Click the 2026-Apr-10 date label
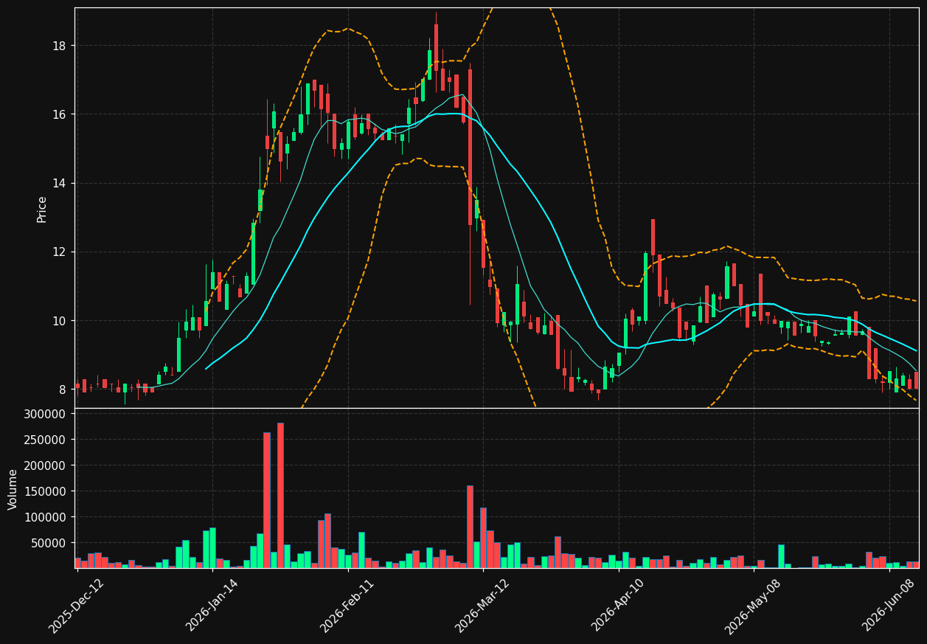The image size is (927, 644). pyautogui.click(x=618, y=606)
